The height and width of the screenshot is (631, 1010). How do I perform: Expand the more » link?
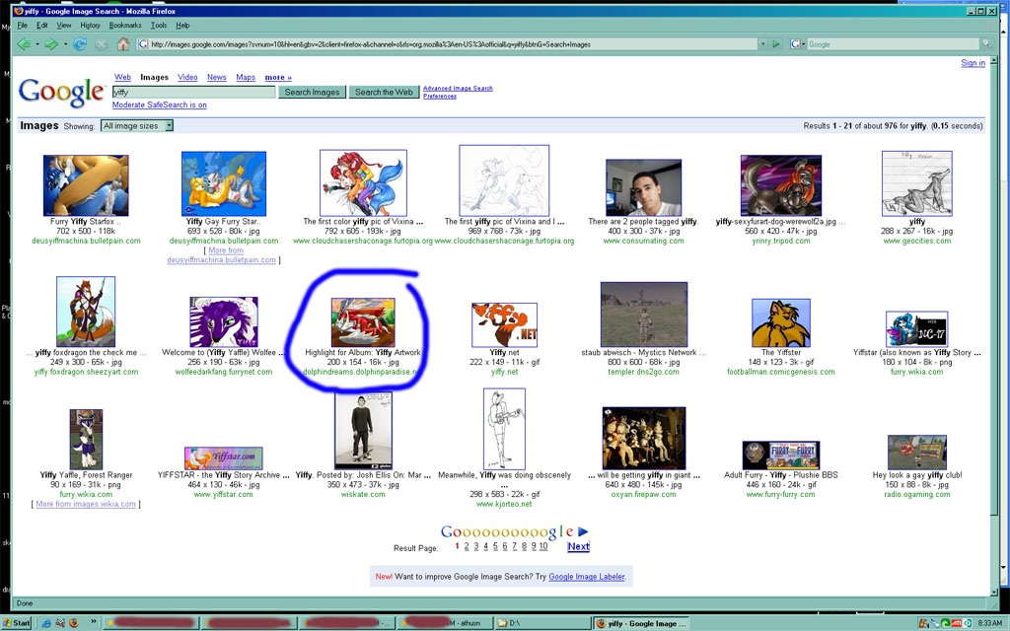278,77
